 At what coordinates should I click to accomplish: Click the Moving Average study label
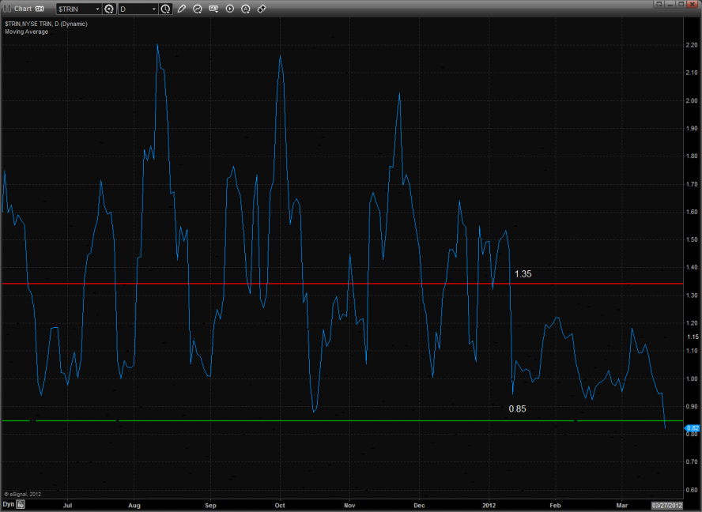26,32
